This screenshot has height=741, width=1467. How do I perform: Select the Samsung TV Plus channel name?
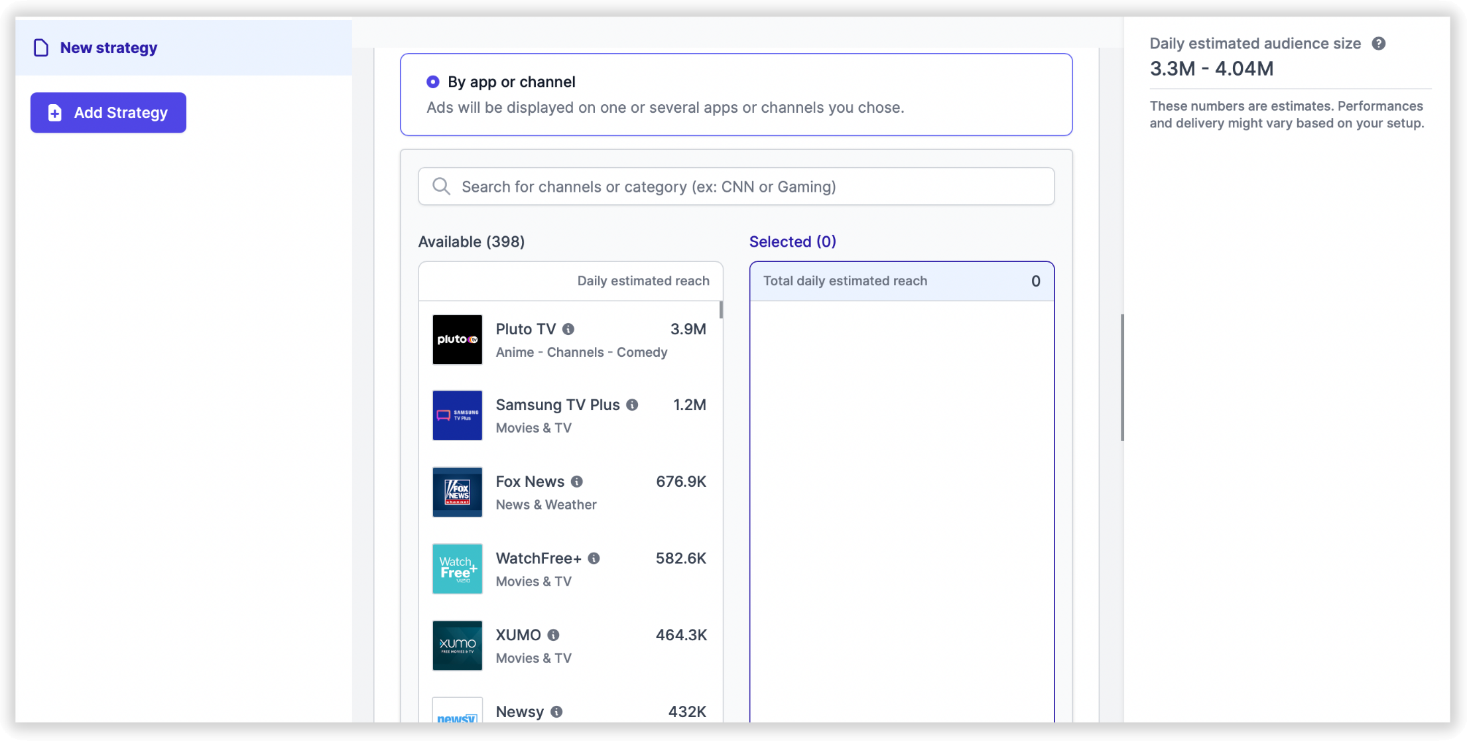(x=558, y=405)
